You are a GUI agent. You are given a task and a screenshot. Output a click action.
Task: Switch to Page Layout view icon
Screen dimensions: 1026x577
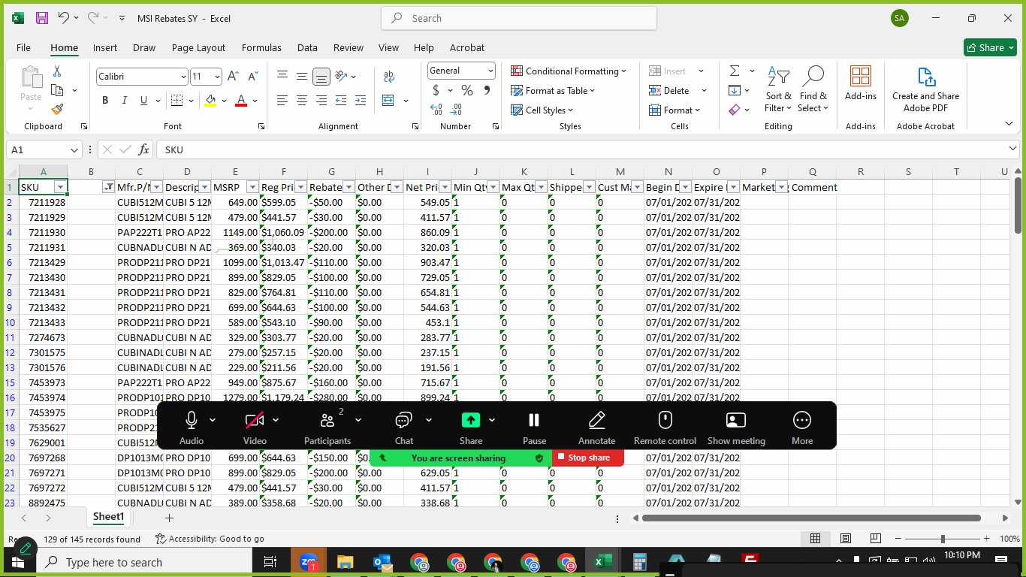point(846,539)
